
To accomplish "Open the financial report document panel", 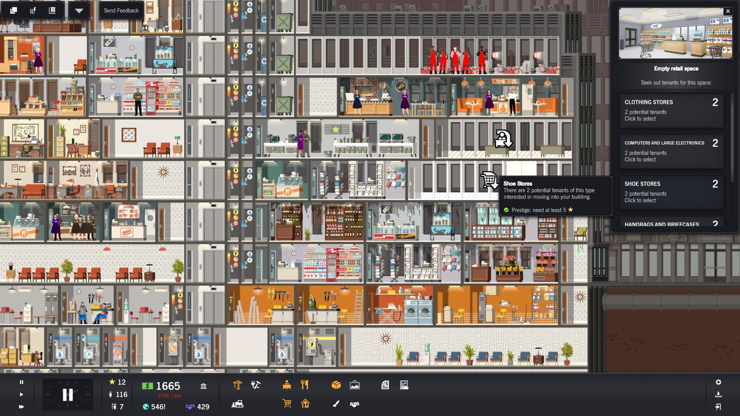I will pos(385,385).
